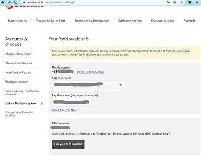This screenshot has width=201, height=157.
Task: Open the Your accounts menu
Action: coord(17,21)
